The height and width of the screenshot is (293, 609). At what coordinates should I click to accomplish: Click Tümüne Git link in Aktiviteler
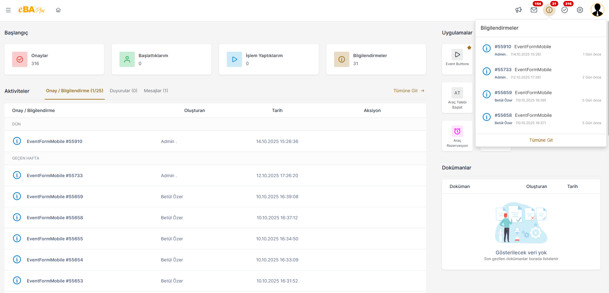[x=409, y=91]
